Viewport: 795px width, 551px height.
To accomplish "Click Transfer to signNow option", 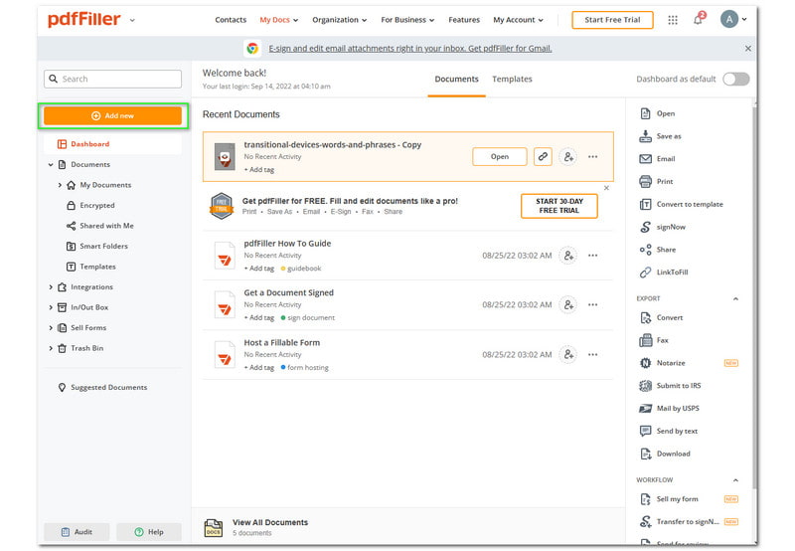I will 680,521.
